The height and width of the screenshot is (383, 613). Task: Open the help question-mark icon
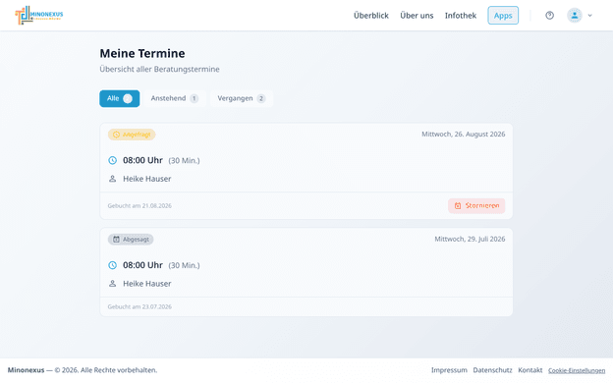pyautogui.click(x=550, y=16)
